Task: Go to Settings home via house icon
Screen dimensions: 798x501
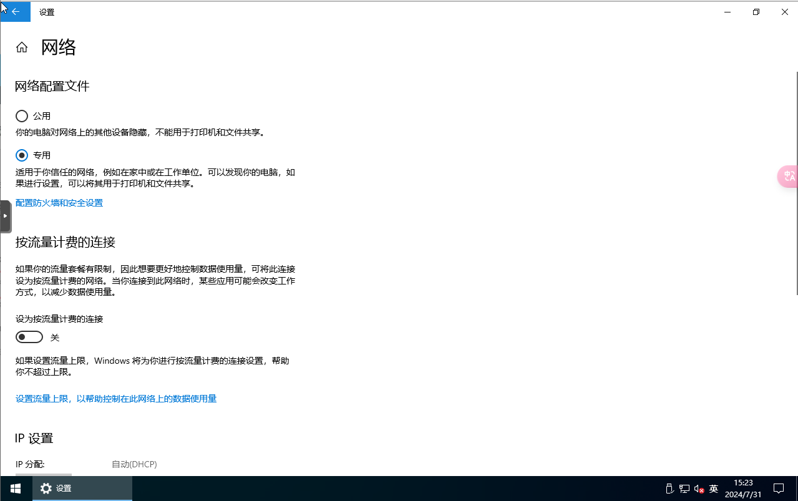Action: [x=22, y=47]
